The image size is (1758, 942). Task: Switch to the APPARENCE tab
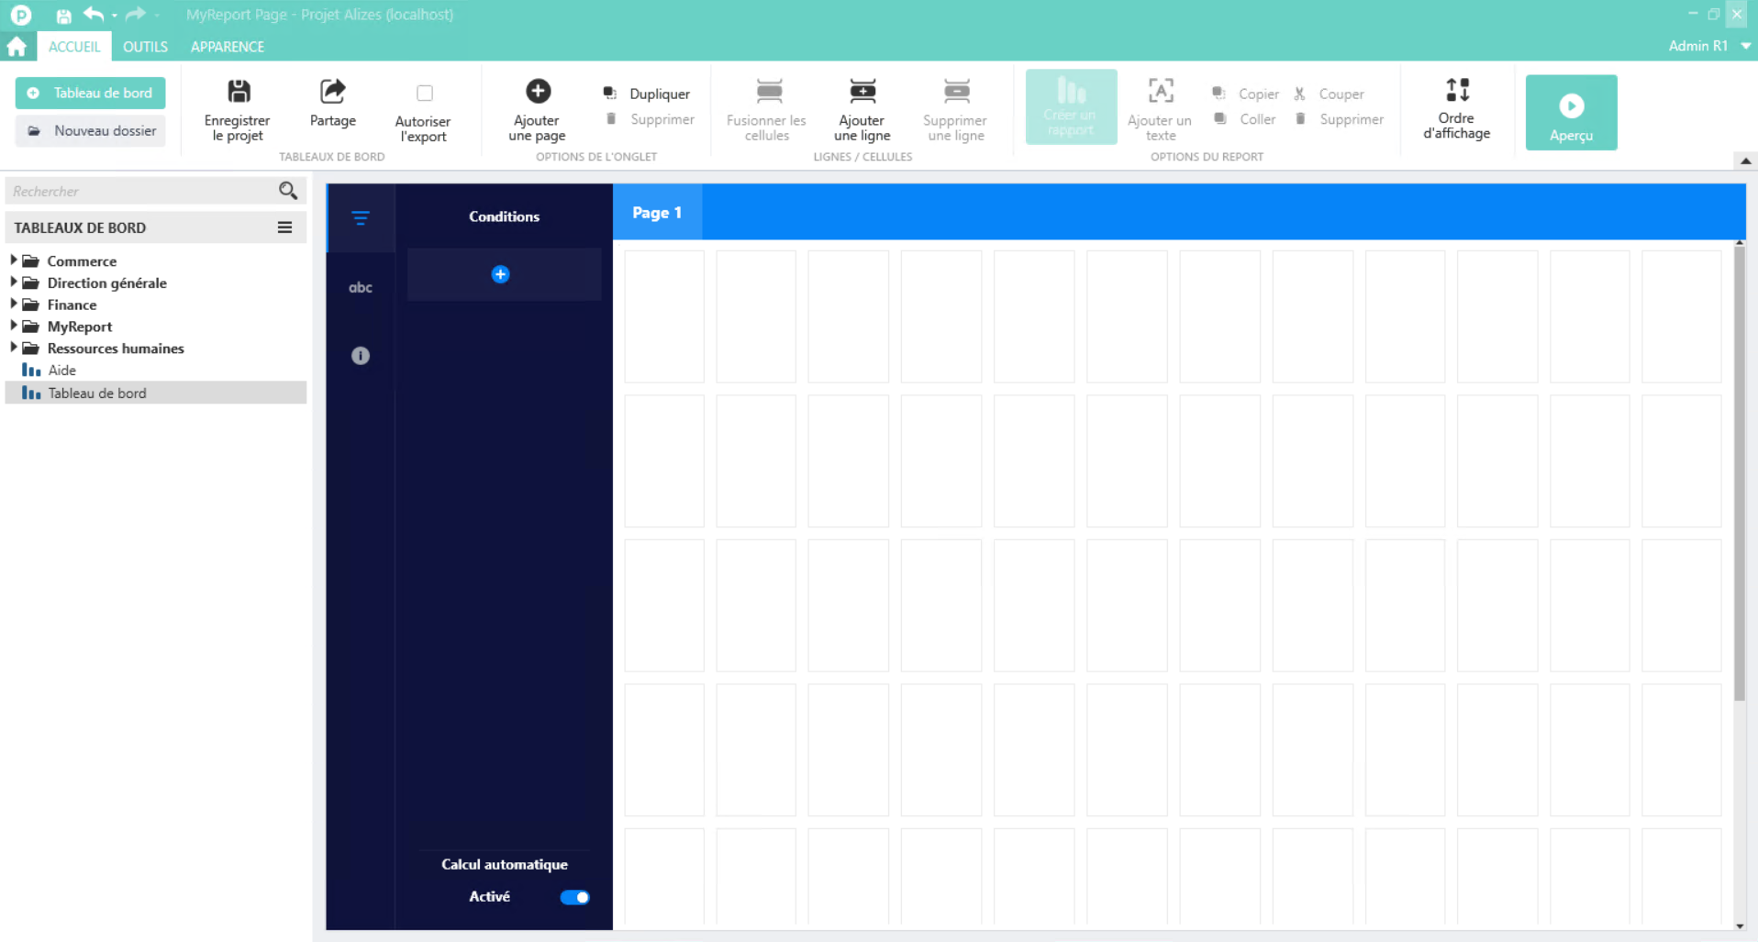tap(228, 46)
